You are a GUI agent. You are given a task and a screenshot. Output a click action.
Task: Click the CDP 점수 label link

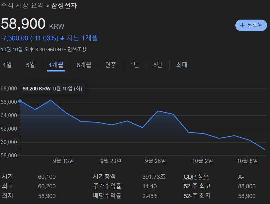coord(196,177)
